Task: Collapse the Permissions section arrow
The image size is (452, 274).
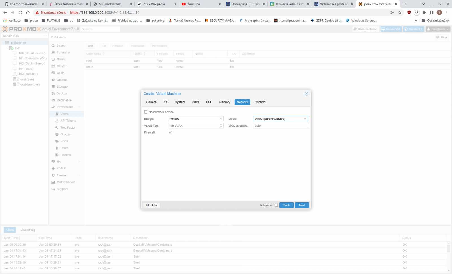Action: click(79, 107)
